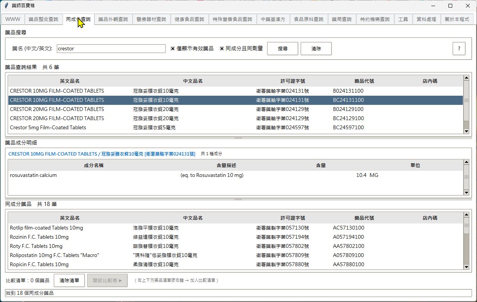Viewport: 477px width, 302px height.
Task: Click the sash grip above the 同成分藥品 section
Action: click(238, 199)
